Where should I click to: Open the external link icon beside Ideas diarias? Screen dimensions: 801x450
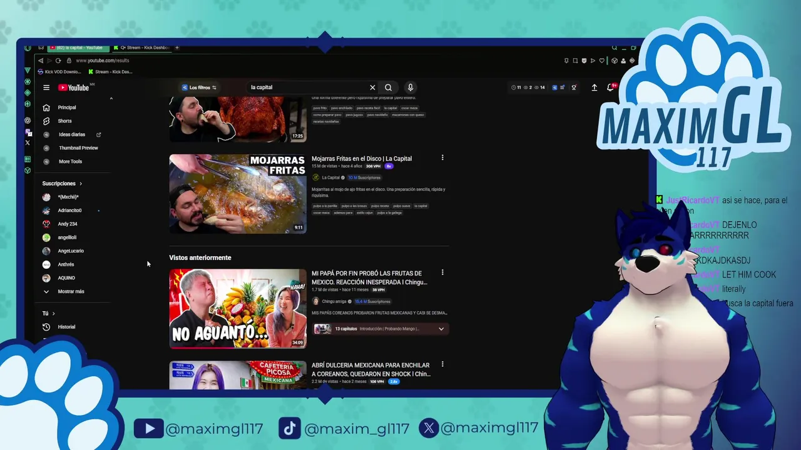point(99,134)
